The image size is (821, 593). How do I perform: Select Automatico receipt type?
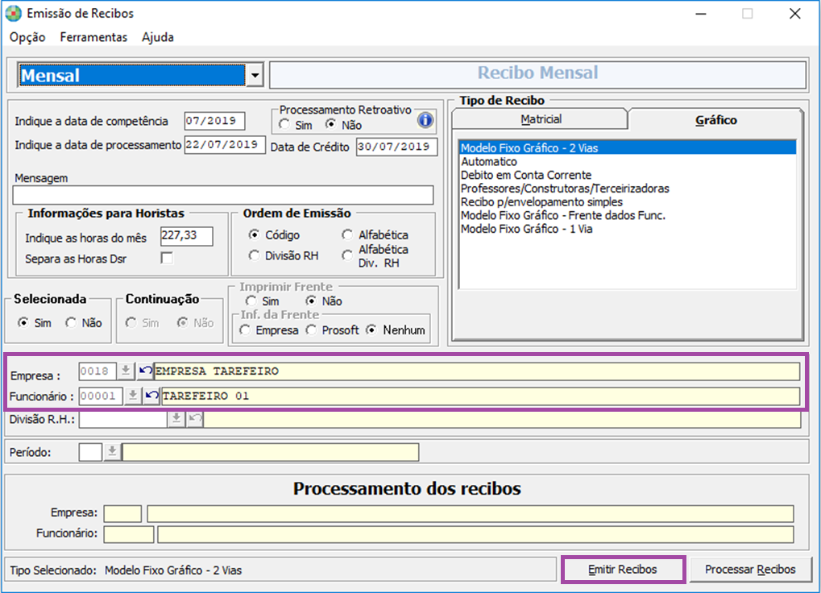(x=628, y=162)
